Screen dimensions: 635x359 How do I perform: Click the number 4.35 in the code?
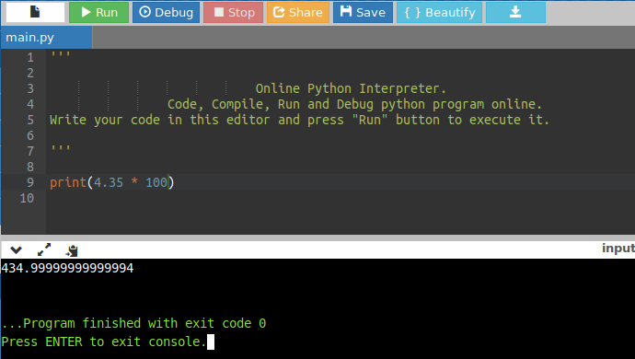click(x=108, y=182)
